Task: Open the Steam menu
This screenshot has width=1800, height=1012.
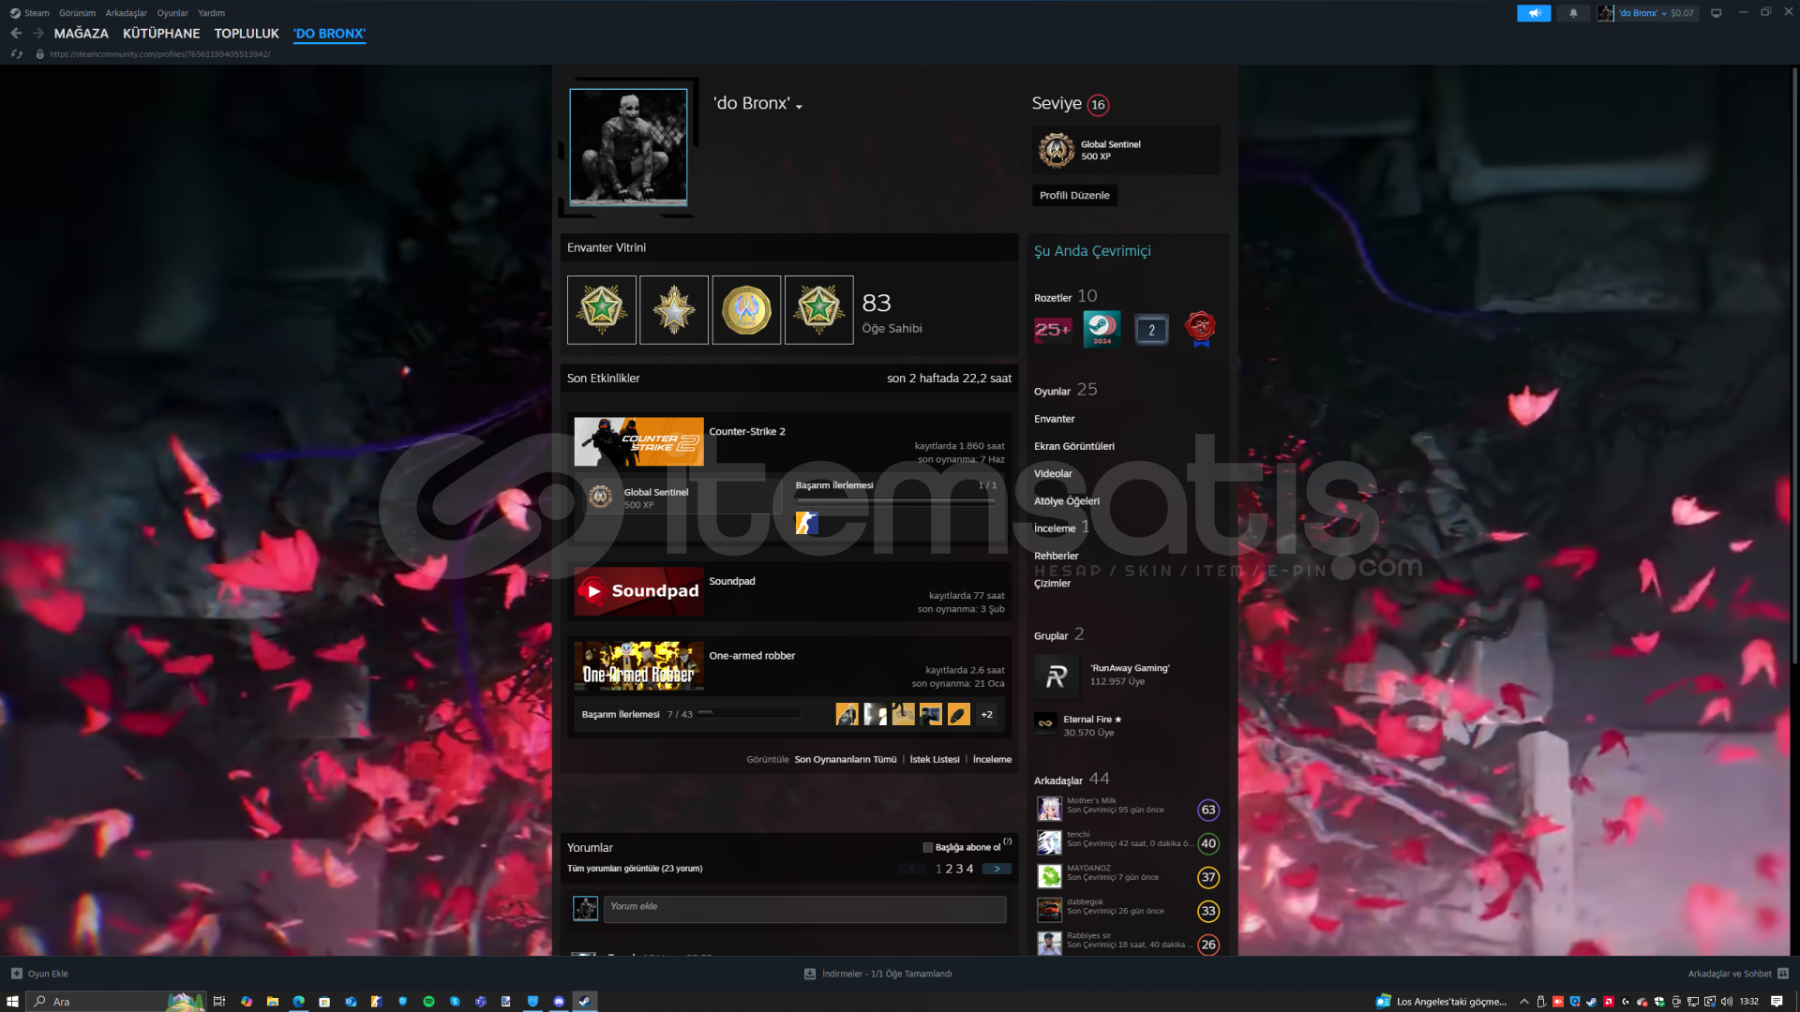Action: [37, 13]
